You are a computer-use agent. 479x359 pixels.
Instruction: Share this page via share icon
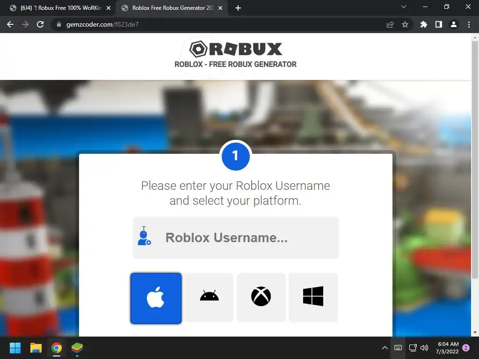point(390,24)
